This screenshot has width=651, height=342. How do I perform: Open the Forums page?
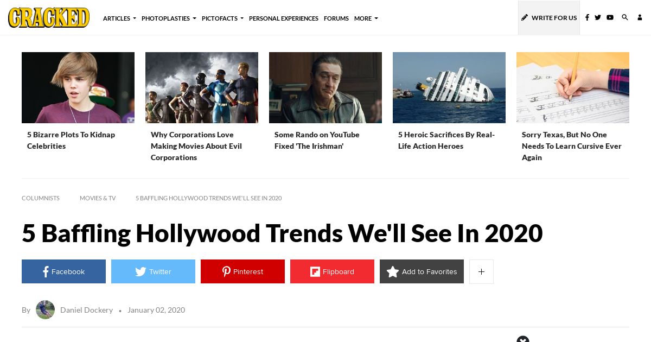click(x=336, y=18)
